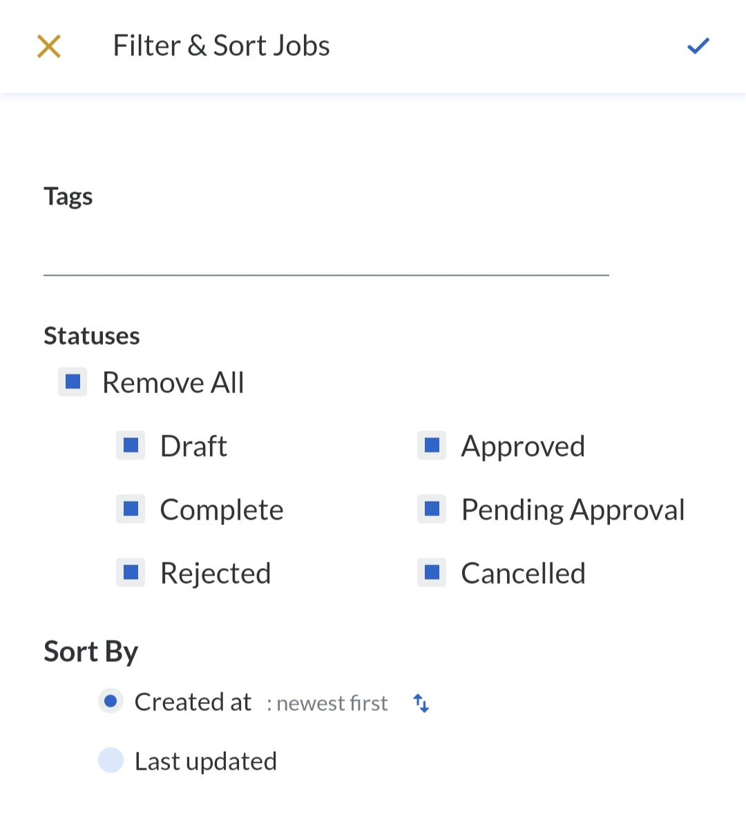Image resolution: width=746 pixels, height=827 pixels.
Task: Click the Last updated sort label
Action: point(205,761)
